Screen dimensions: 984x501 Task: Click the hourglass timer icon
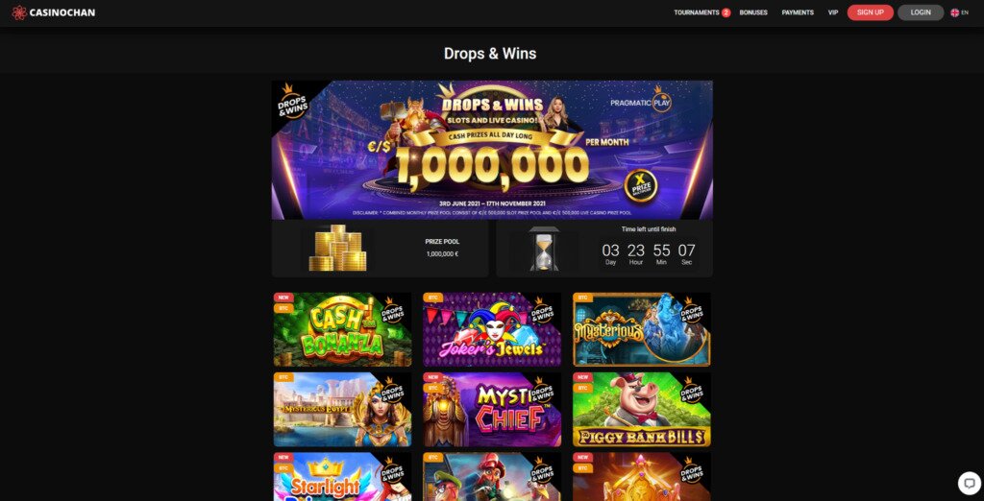click(x=544, y=249)
